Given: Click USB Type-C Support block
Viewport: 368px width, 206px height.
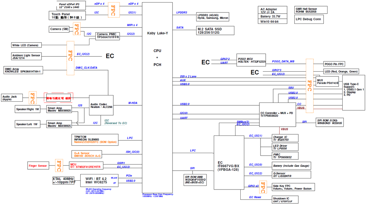Looking at the screenshot, I should [354, 93].
